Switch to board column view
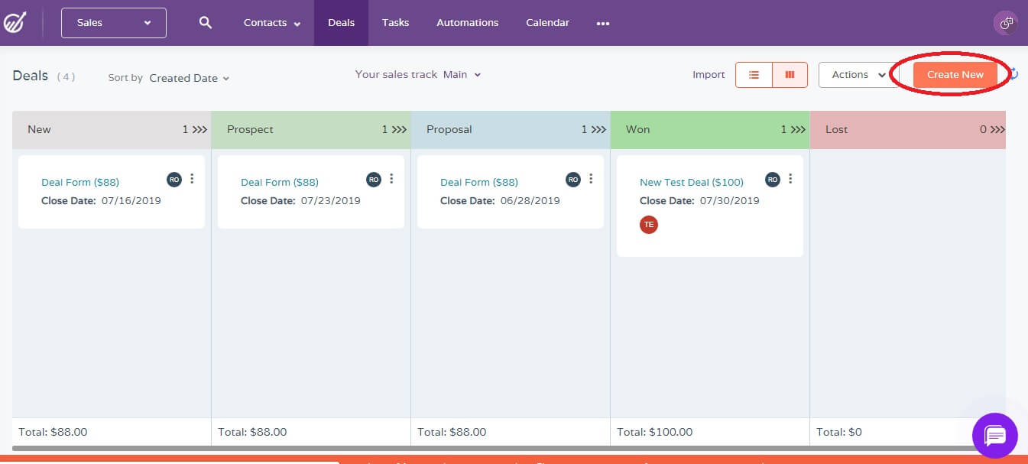Screen dimensions: 1028x464 pyautogui.click(x=790, y=75)
